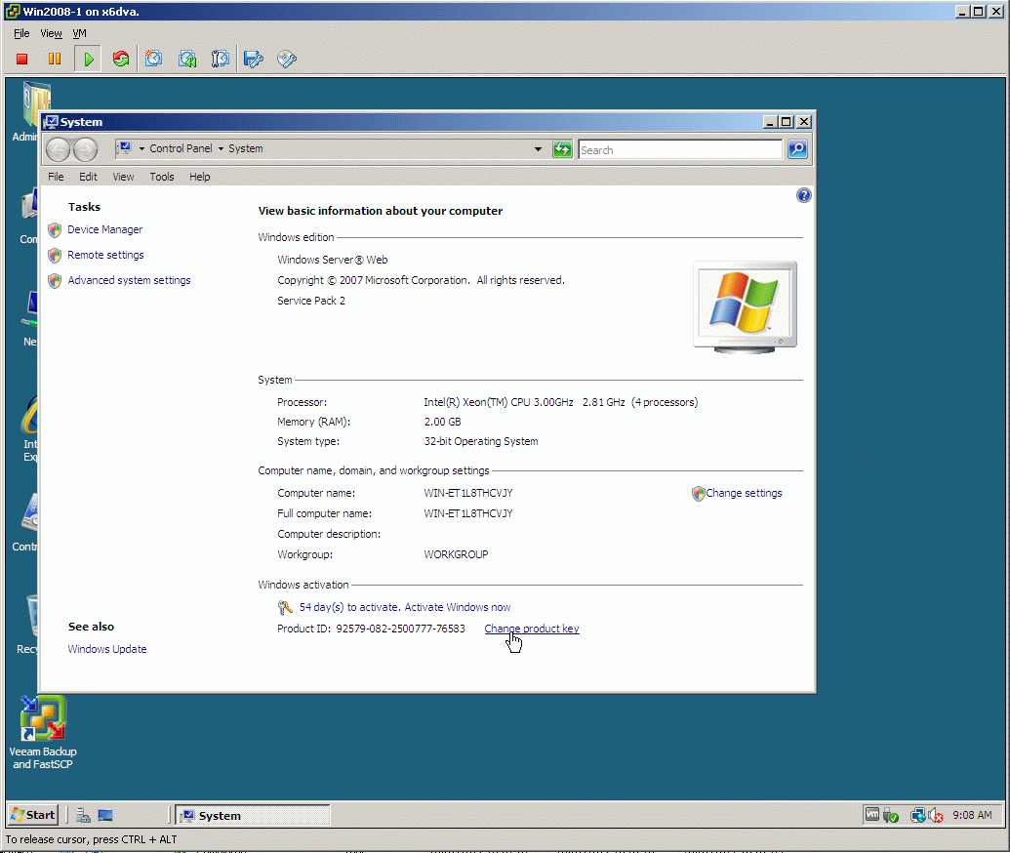Open the VMware console View menu

pyautogui.click(x=51, y=33)
